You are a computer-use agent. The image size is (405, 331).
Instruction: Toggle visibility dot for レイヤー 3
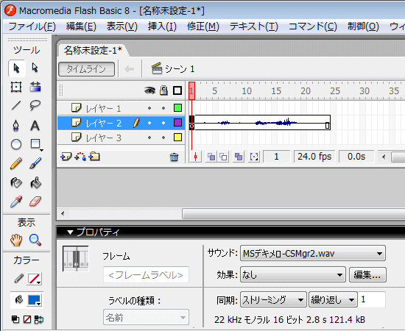tap(149, 138)
